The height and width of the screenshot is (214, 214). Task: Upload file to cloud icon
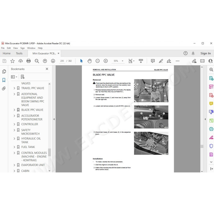click(20, 61)
